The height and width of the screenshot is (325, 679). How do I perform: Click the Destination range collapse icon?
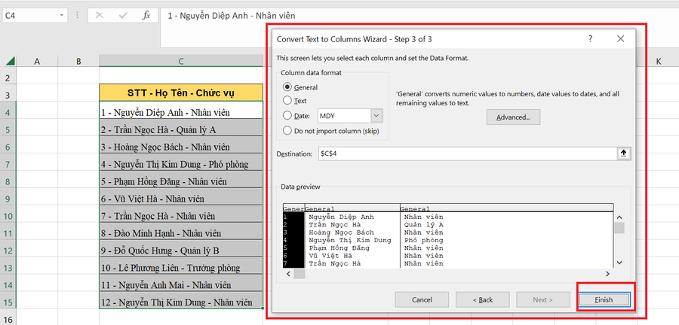pyautogui.click(x=624, y=153)
